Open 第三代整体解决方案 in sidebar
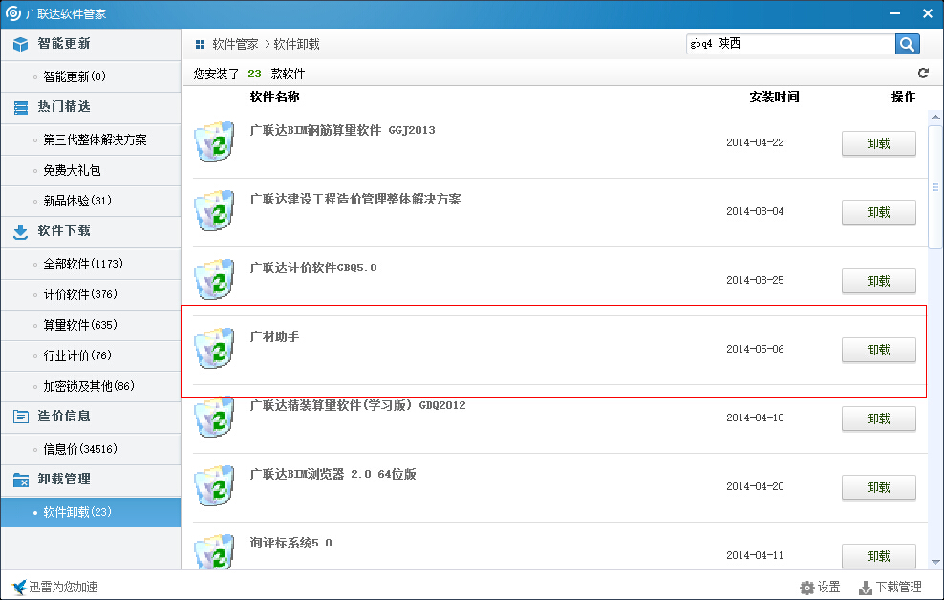Viewport: 944px width, 600px height. tap(91, 139)
